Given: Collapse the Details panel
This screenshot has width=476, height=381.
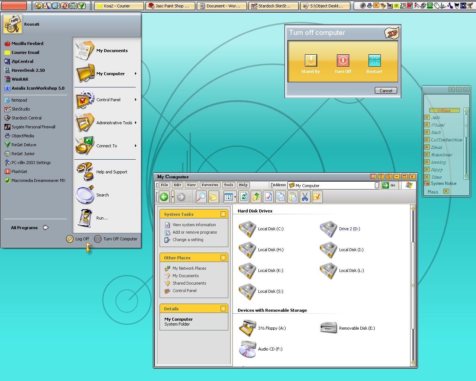Looking at the screenshot, I should click(x=223, y=308).
